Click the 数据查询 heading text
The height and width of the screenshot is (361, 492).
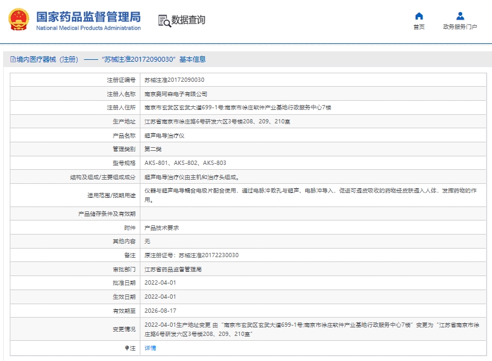(x=188, y=20)
